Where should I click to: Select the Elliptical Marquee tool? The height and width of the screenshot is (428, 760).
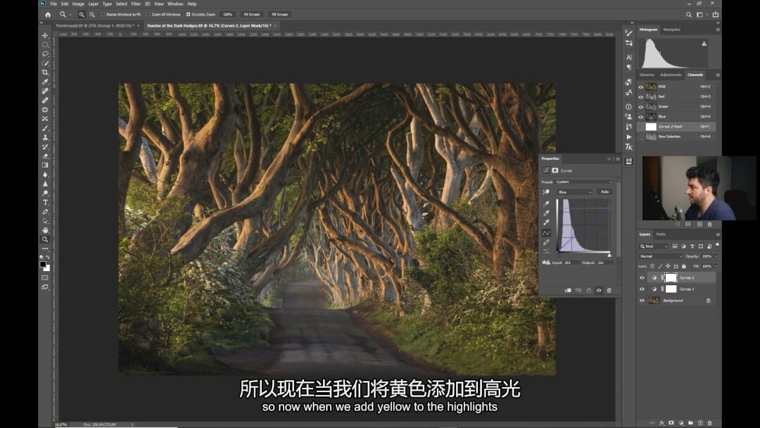pyautogui.click(x=45, y=44)
